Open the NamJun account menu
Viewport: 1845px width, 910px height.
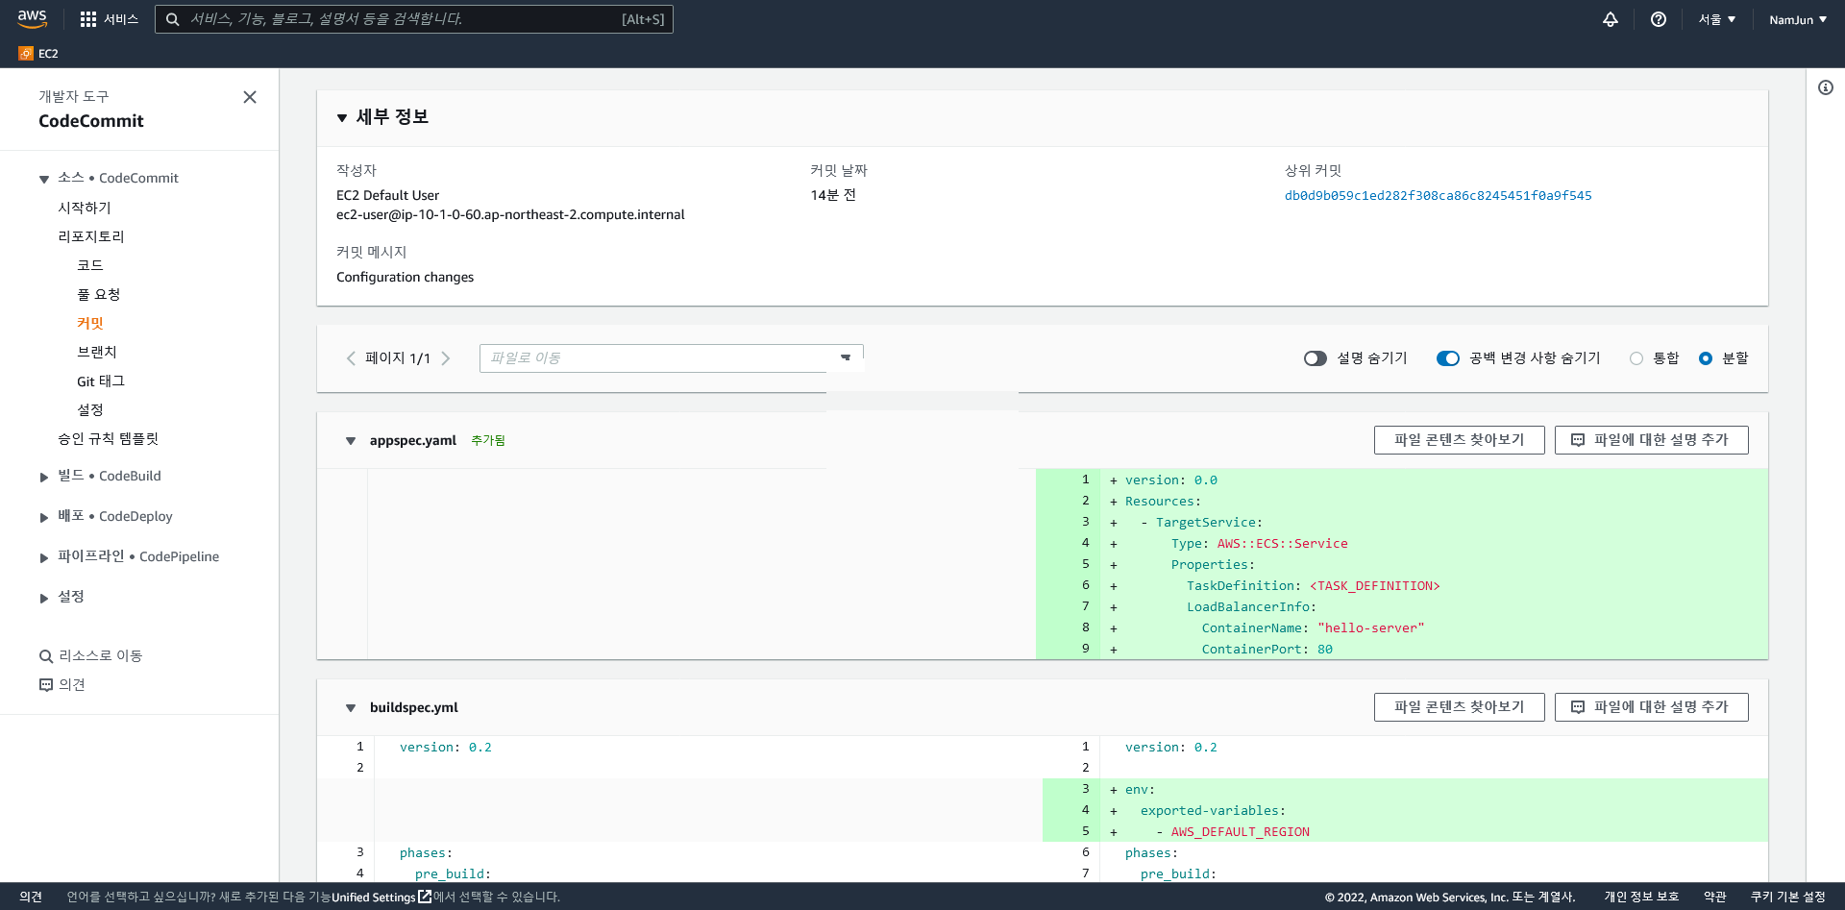point(1798,19)
